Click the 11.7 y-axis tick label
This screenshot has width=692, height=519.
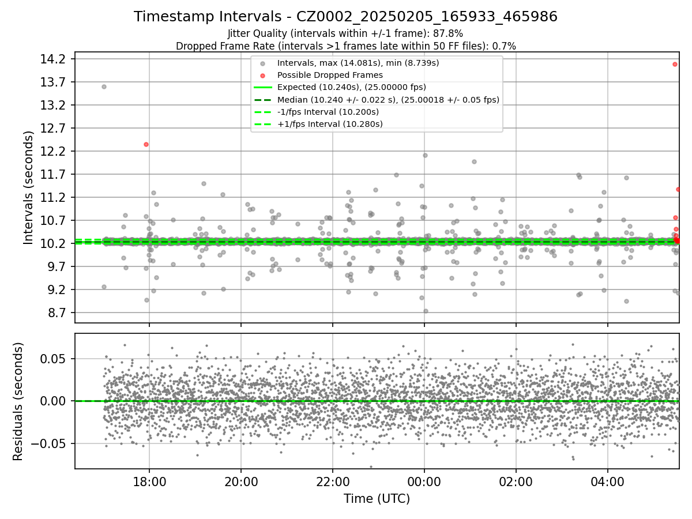point(54,174)
